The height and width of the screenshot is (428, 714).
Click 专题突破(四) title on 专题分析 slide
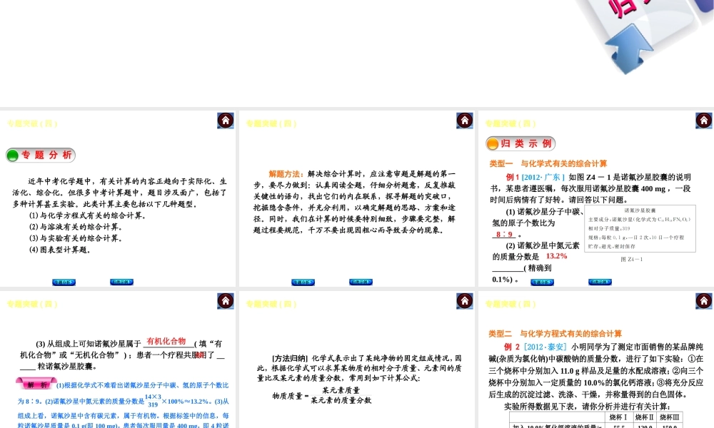32,123
